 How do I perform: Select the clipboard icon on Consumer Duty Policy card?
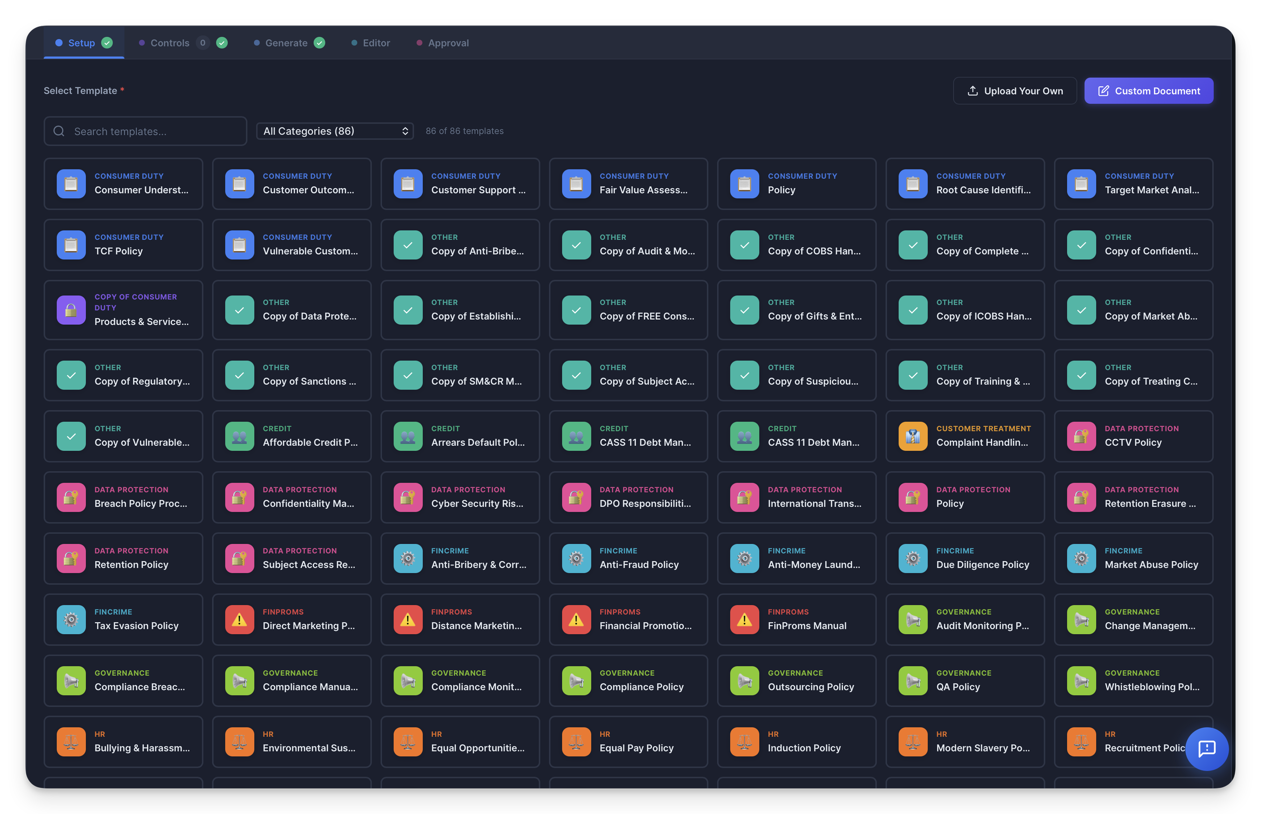744,184
